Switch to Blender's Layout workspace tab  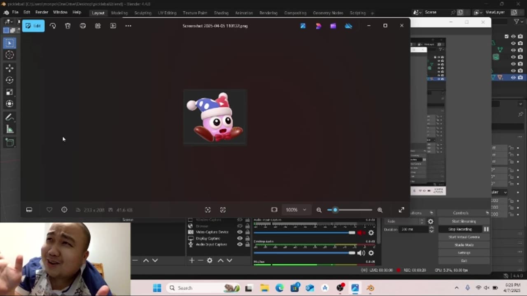click(x=98, y=13)
